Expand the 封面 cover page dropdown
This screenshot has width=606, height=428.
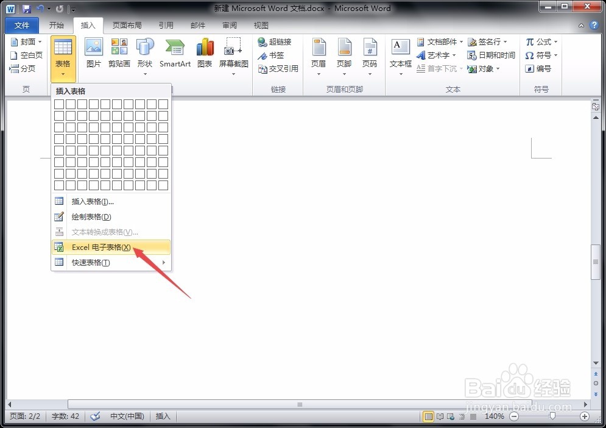(x=40, y=42)
